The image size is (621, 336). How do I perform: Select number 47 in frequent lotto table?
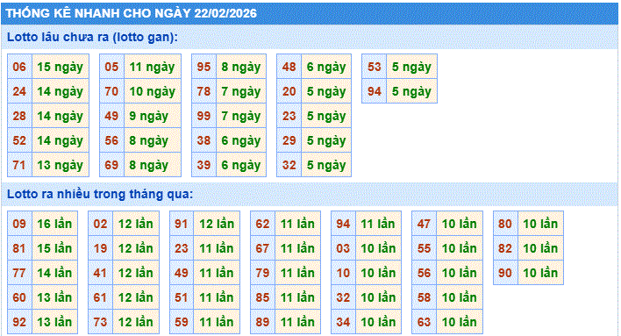coord(425,224)
